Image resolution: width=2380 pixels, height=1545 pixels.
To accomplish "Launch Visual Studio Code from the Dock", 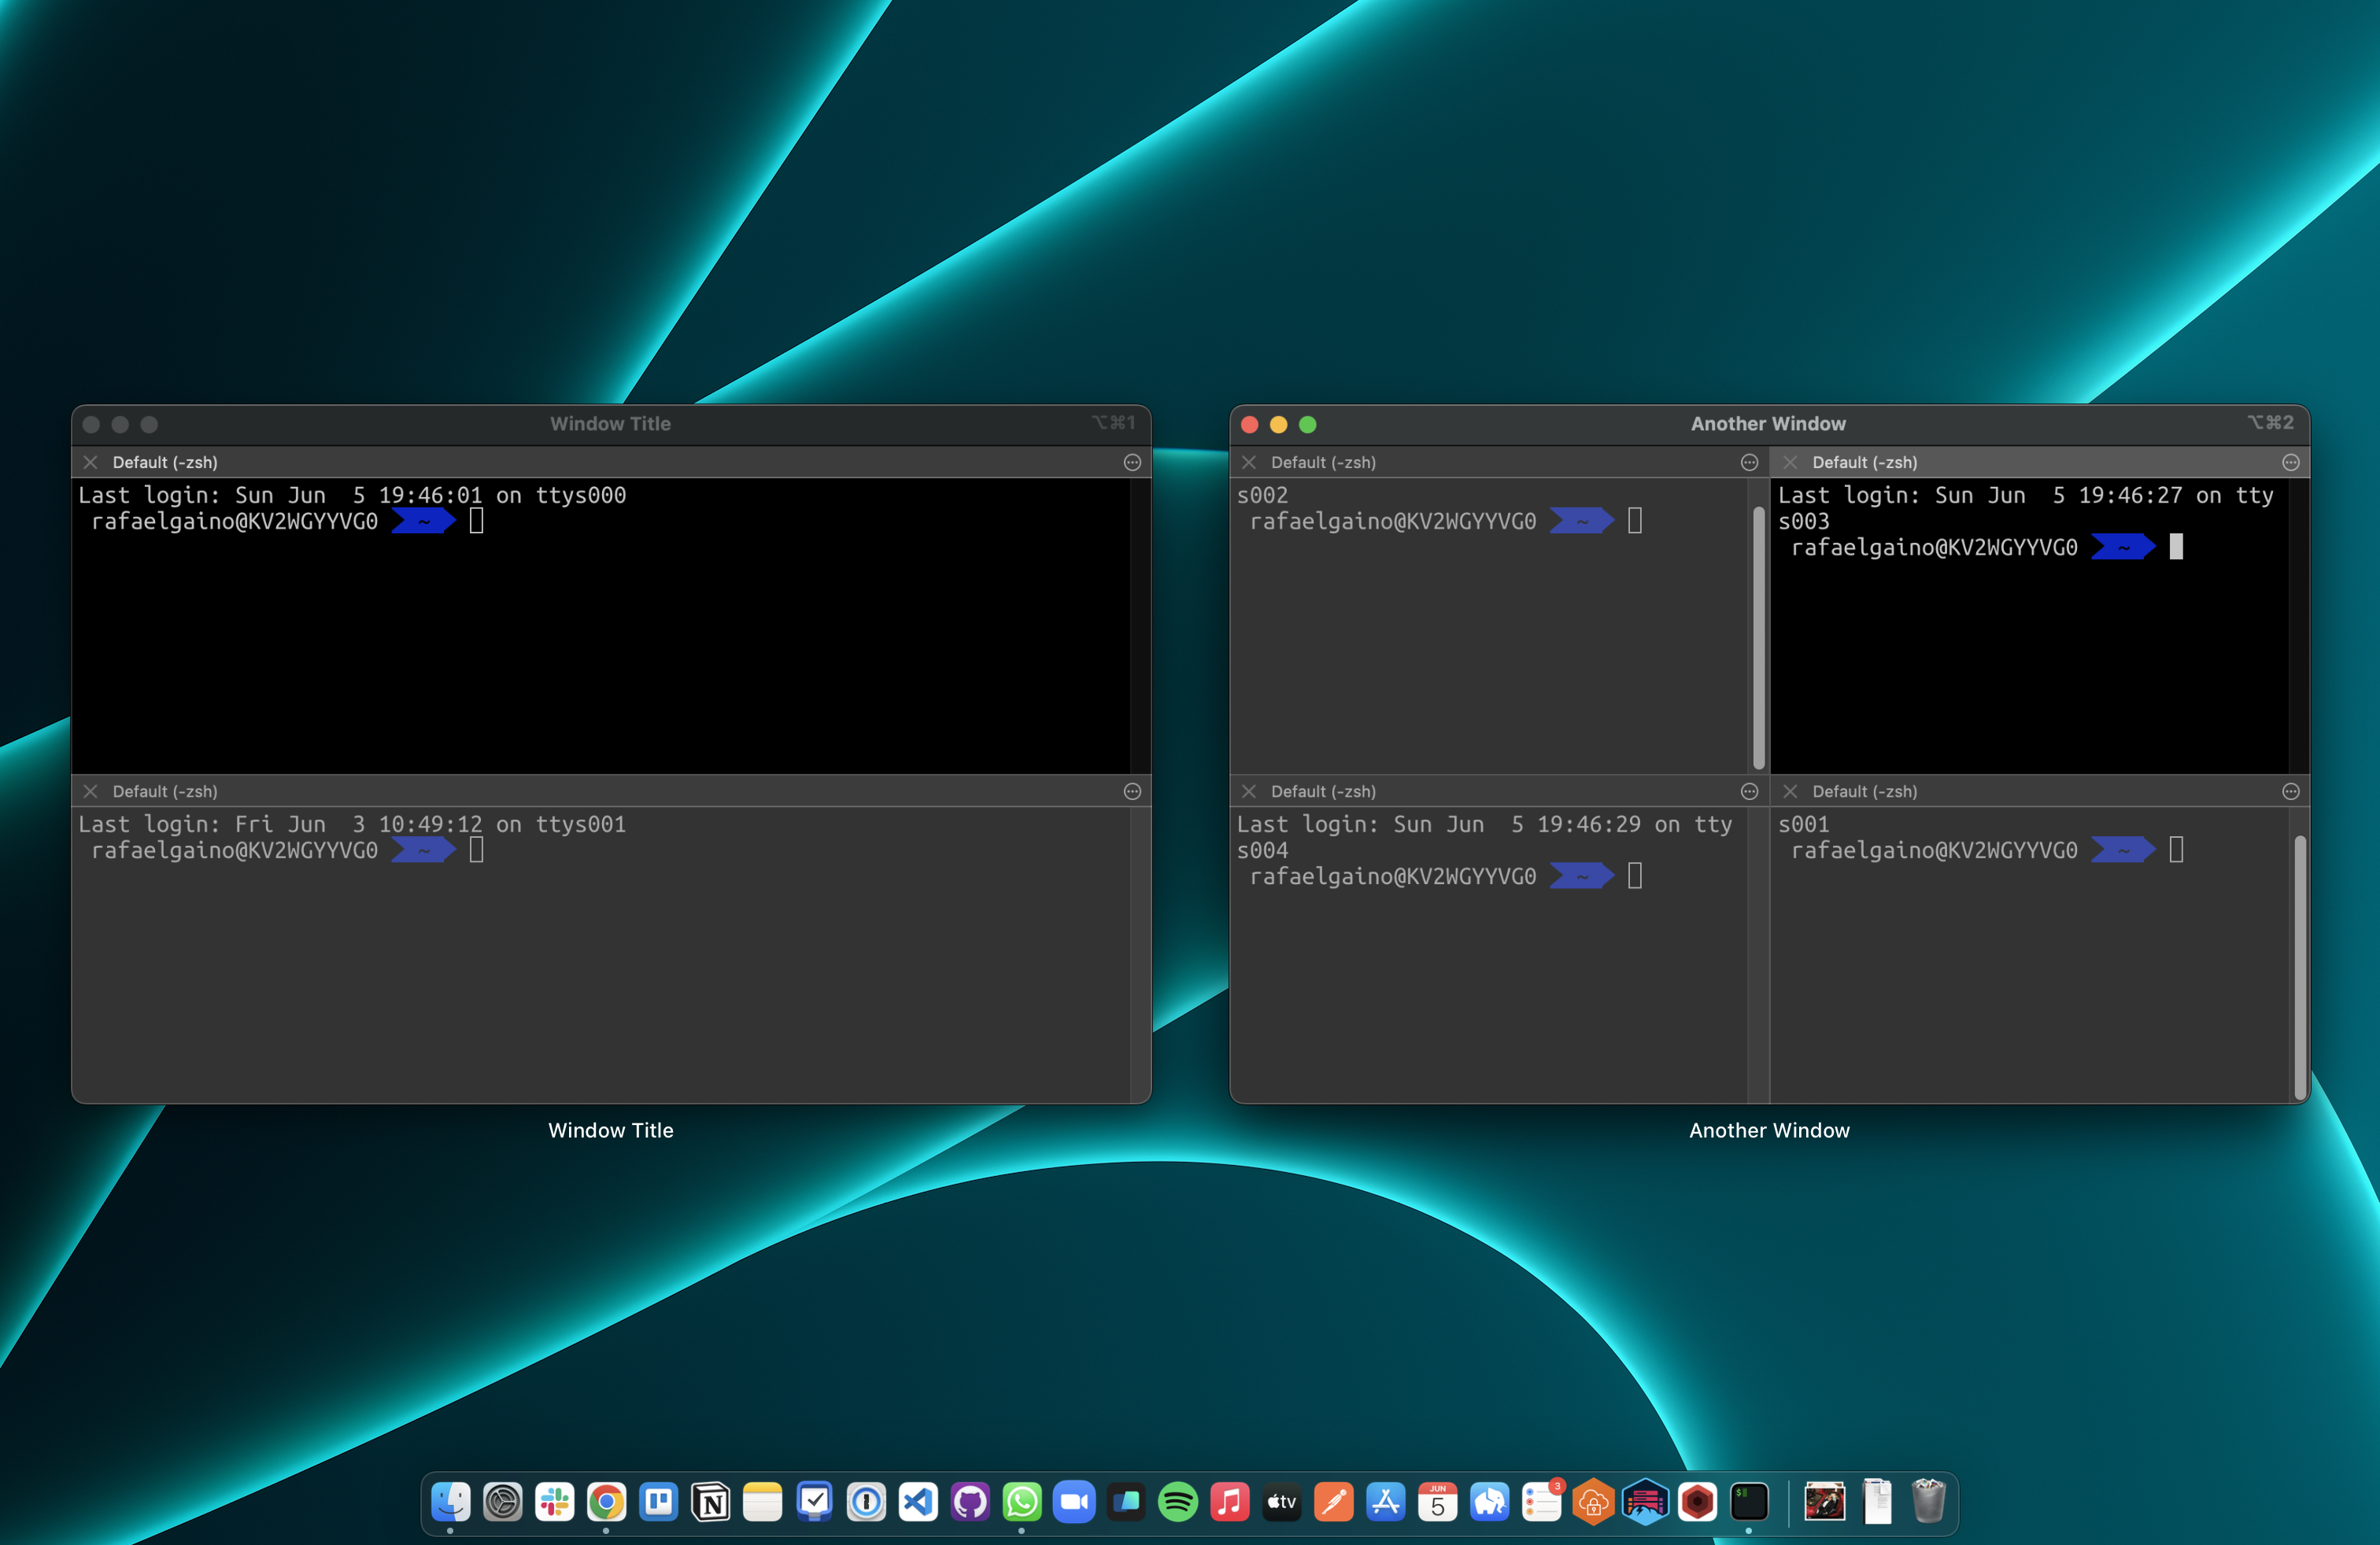I will [919, 1501].
